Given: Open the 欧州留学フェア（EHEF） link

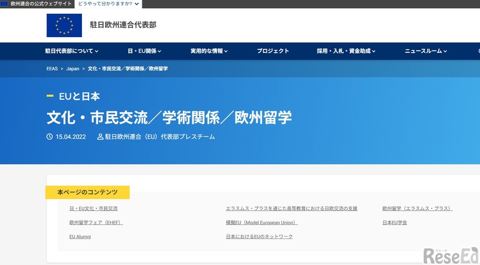Looking at the screenshot, I should tap(96, 223).
